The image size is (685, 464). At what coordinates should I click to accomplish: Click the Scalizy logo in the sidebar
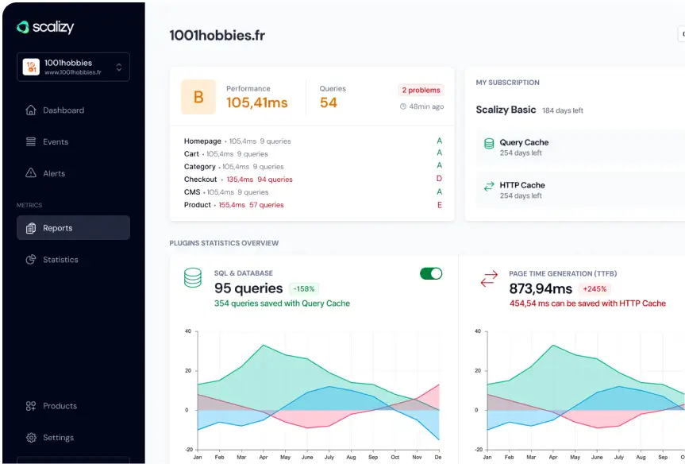click(x=45, y=27)
